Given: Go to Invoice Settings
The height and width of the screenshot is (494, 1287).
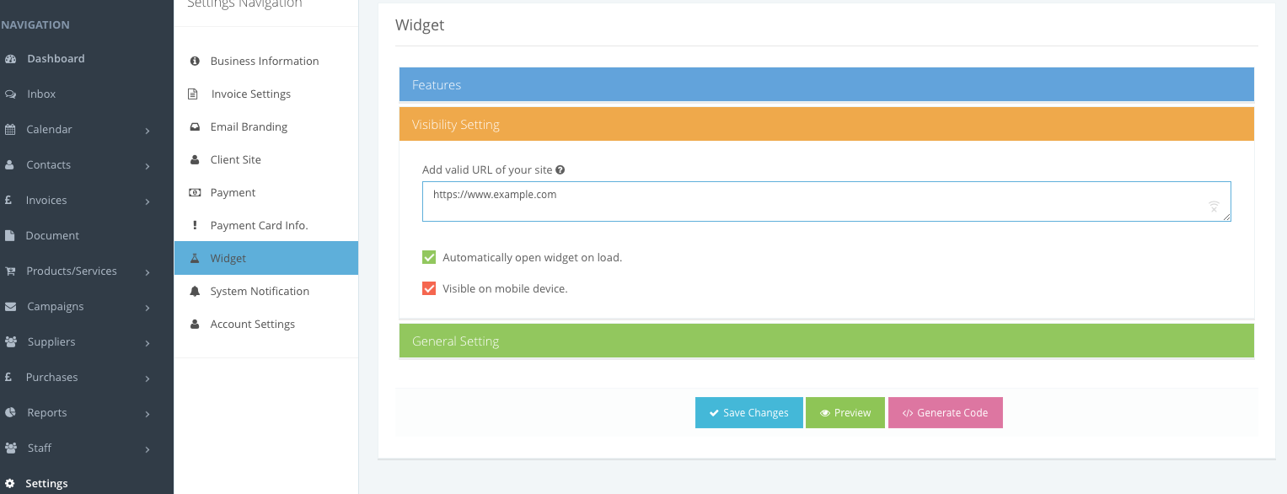Looking at the screenshot, I should 250,94.
